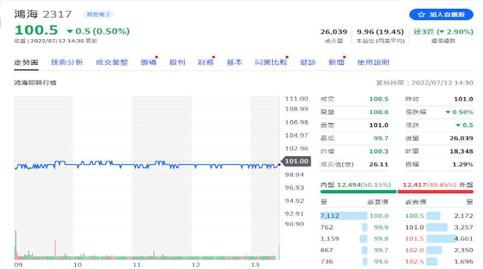Click the 加入自選股 button
The width and height of the screenshot is (483, 269).
[441, 15]
